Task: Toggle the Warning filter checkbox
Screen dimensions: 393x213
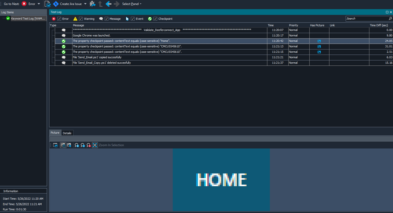Action: pyautogui.click(x=81, y=19)
